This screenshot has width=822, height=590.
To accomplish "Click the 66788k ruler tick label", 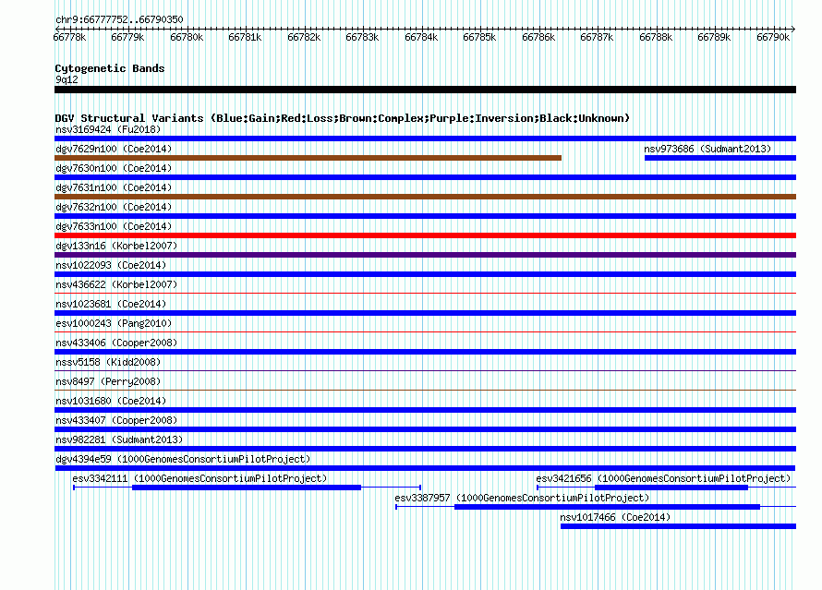I will [x=656, y=37].
